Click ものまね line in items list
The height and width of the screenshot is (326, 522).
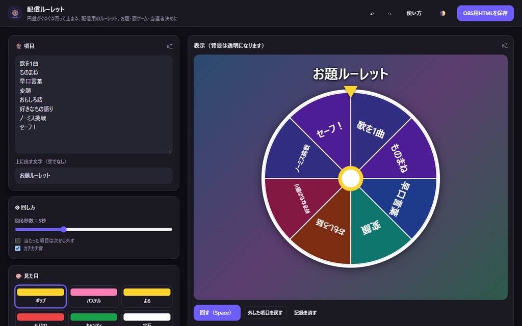click(29, 72)
